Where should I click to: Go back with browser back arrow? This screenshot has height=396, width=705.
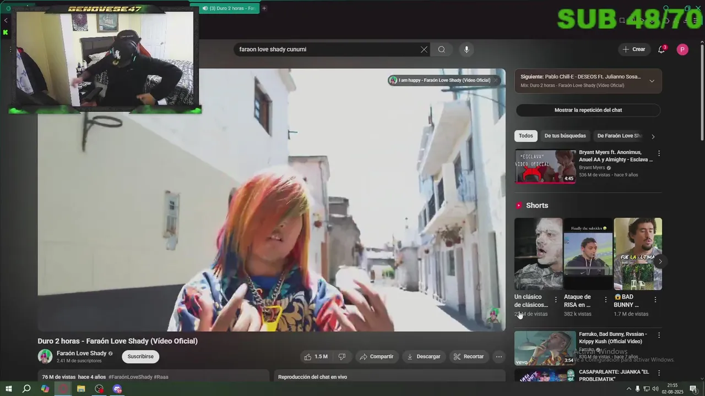(6, 20)
